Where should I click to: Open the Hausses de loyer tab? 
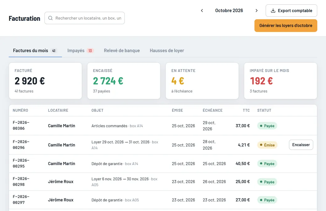tap(167, 51)
